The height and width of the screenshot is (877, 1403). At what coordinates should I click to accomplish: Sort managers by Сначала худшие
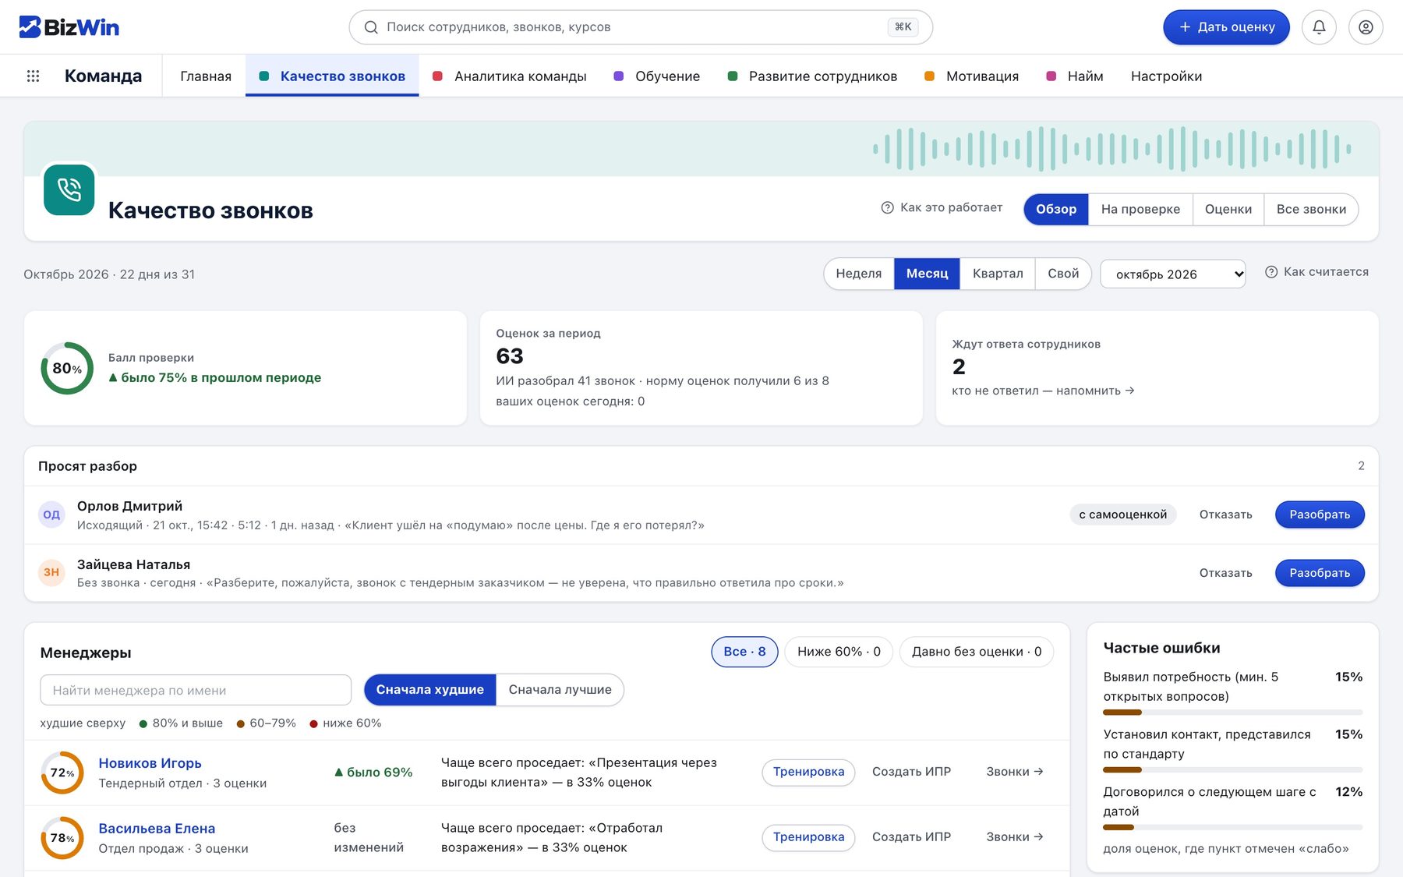pos(429,690)
